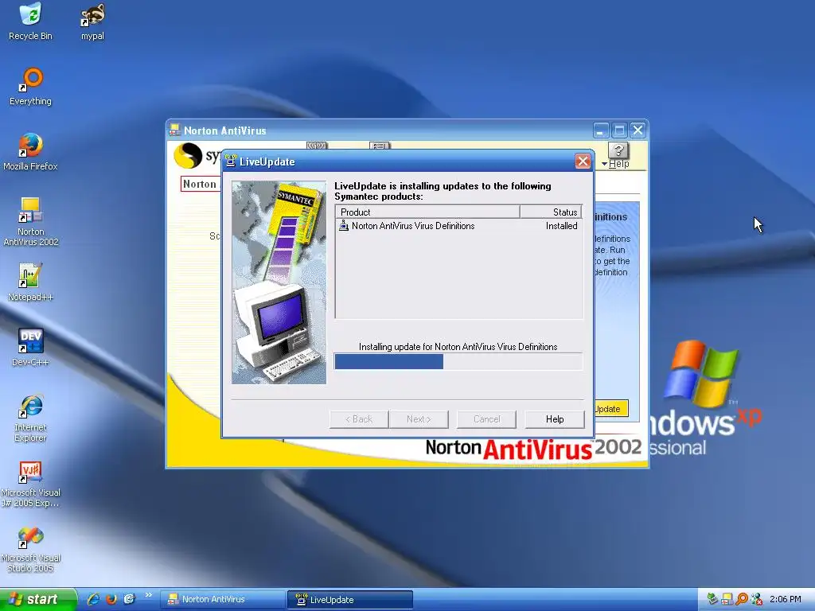
Task: Click the LiveUpdate title bar icon
Action: pyautogui.click(x=231, y=162)
